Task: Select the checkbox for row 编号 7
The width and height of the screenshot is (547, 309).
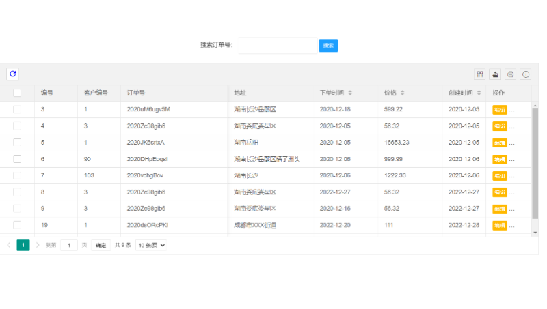Action: click(x=17, y=175)
